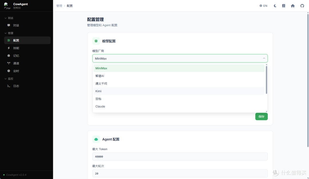Open 技能 page in sidebar
Image resolution: width=309 pixels, height=179 pixels.
click(x=27, y=48)
